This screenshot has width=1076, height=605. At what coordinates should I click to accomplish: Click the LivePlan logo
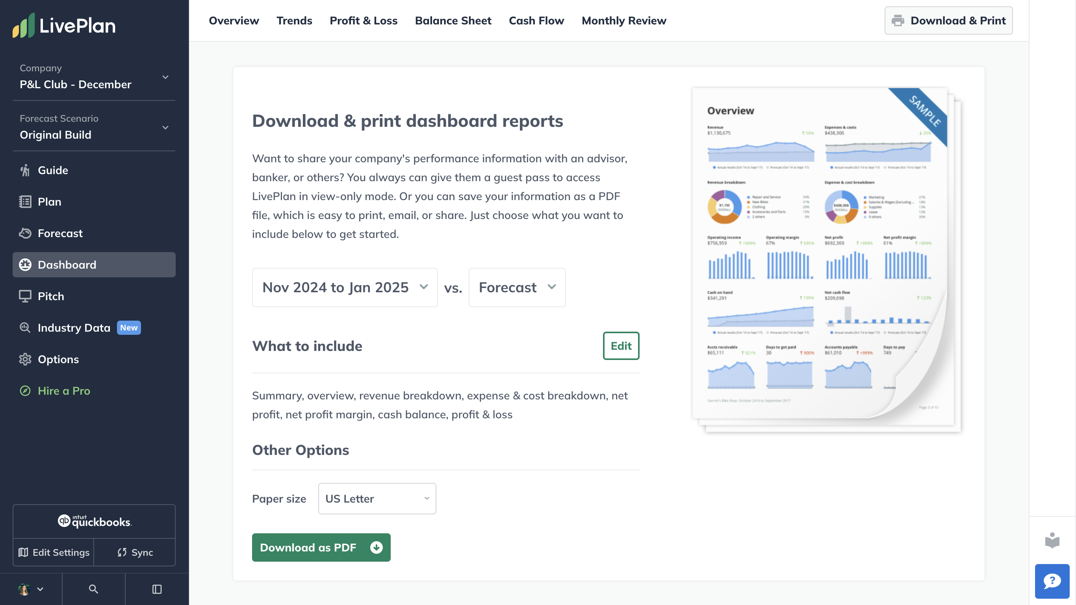click(x=64, y=26)
